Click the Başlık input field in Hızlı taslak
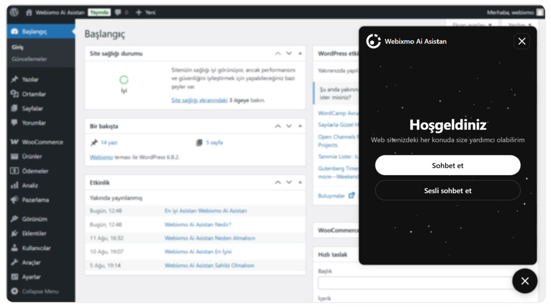This screenshot has height=308, width=551. click(414, 283)
